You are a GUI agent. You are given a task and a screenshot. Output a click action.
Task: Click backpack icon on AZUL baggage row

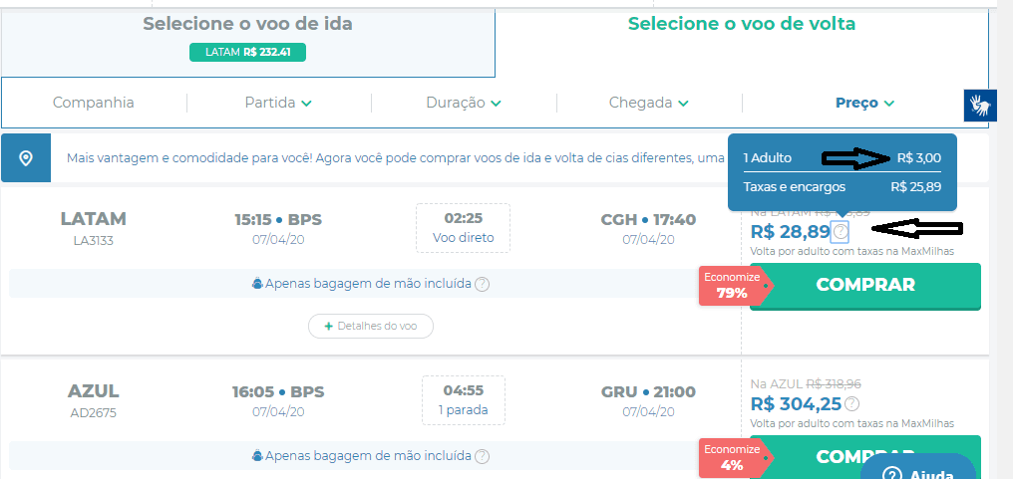click(257, 456)
